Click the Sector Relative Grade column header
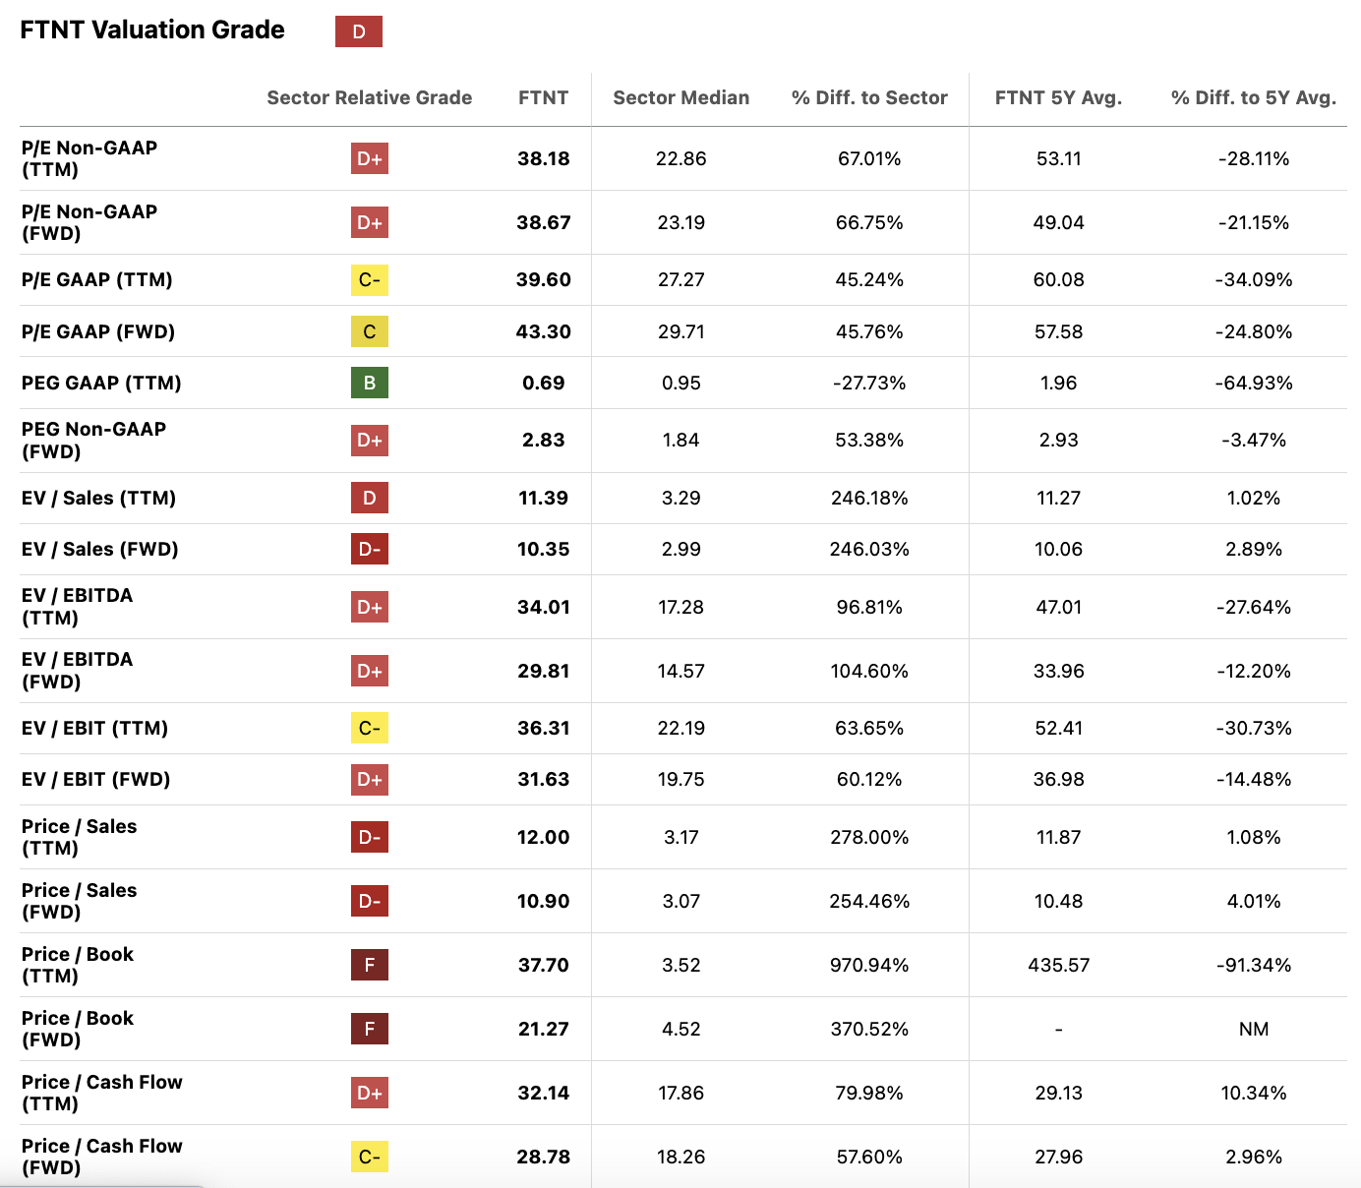 pos(369,97)
